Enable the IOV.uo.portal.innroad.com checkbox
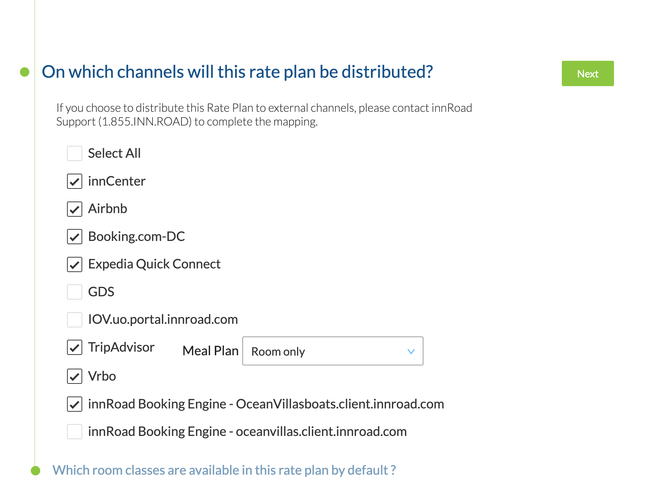 [75, 320]
